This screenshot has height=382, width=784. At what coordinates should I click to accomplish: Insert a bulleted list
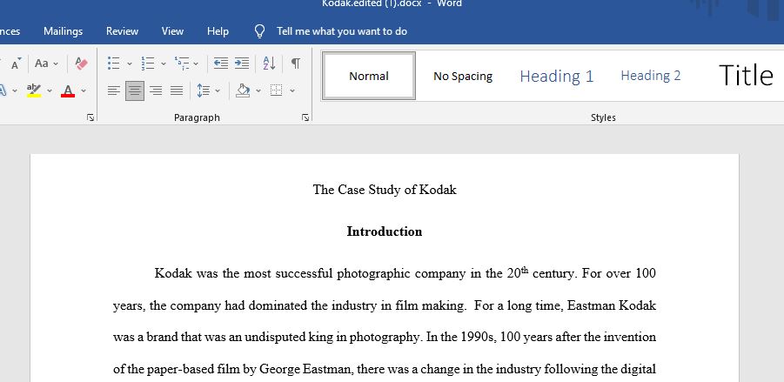point(114,64)
